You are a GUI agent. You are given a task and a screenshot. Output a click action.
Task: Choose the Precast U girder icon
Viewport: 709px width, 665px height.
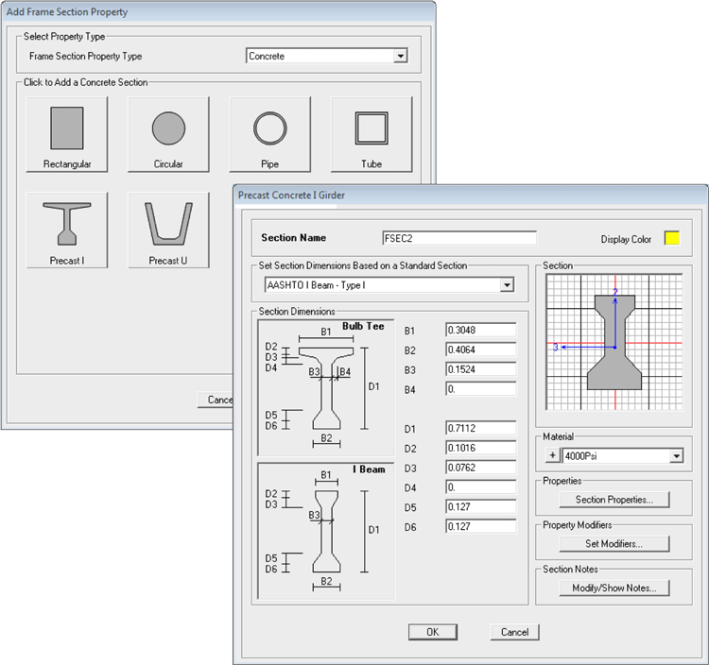[168, 230]
